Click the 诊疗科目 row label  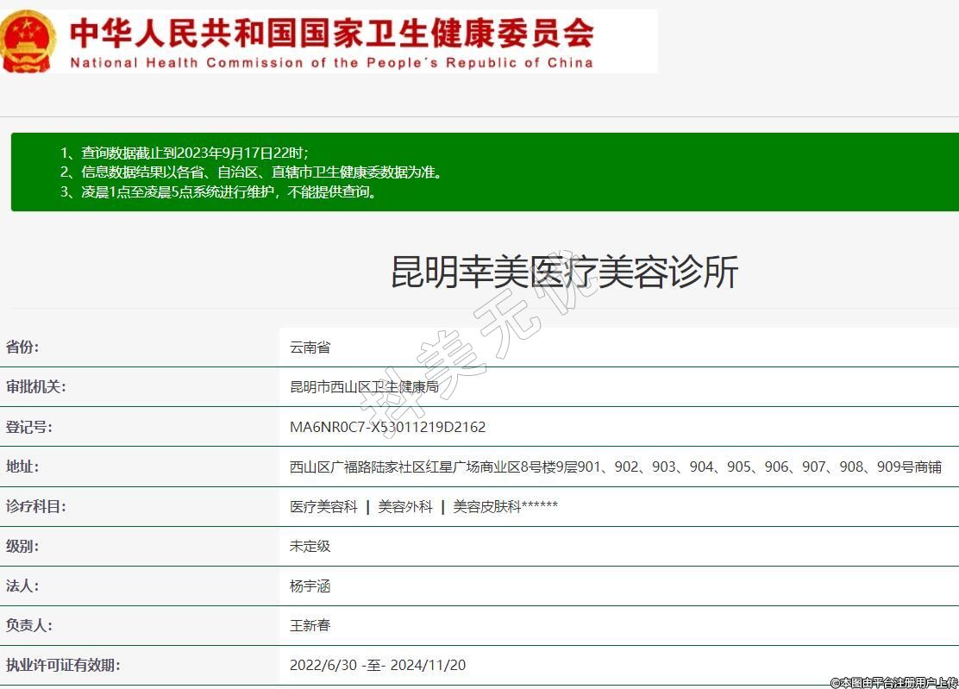point(35,506)
